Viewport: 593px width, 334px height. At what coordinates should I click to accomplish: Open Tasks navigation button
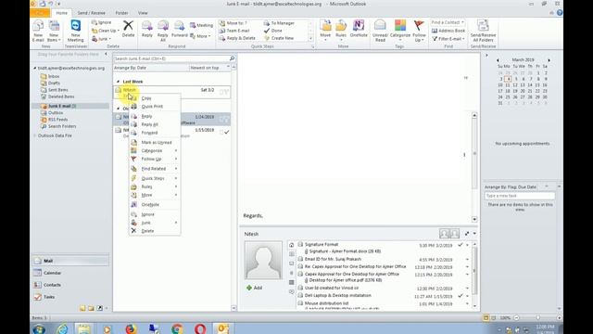70,297
